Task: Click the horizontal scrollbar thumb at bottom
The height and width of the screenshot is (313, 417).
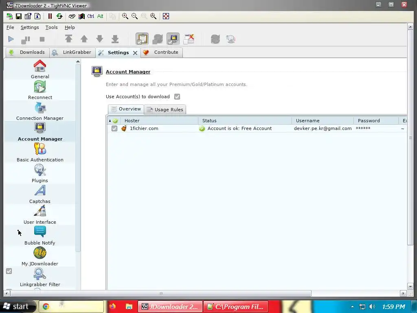Action: pyautogui.click(x=160, y=293)
